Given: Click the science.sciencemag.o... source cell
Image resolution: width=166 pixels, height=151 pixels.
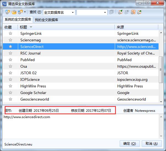Looking at the screenshot, I should [x=137, y=40].
